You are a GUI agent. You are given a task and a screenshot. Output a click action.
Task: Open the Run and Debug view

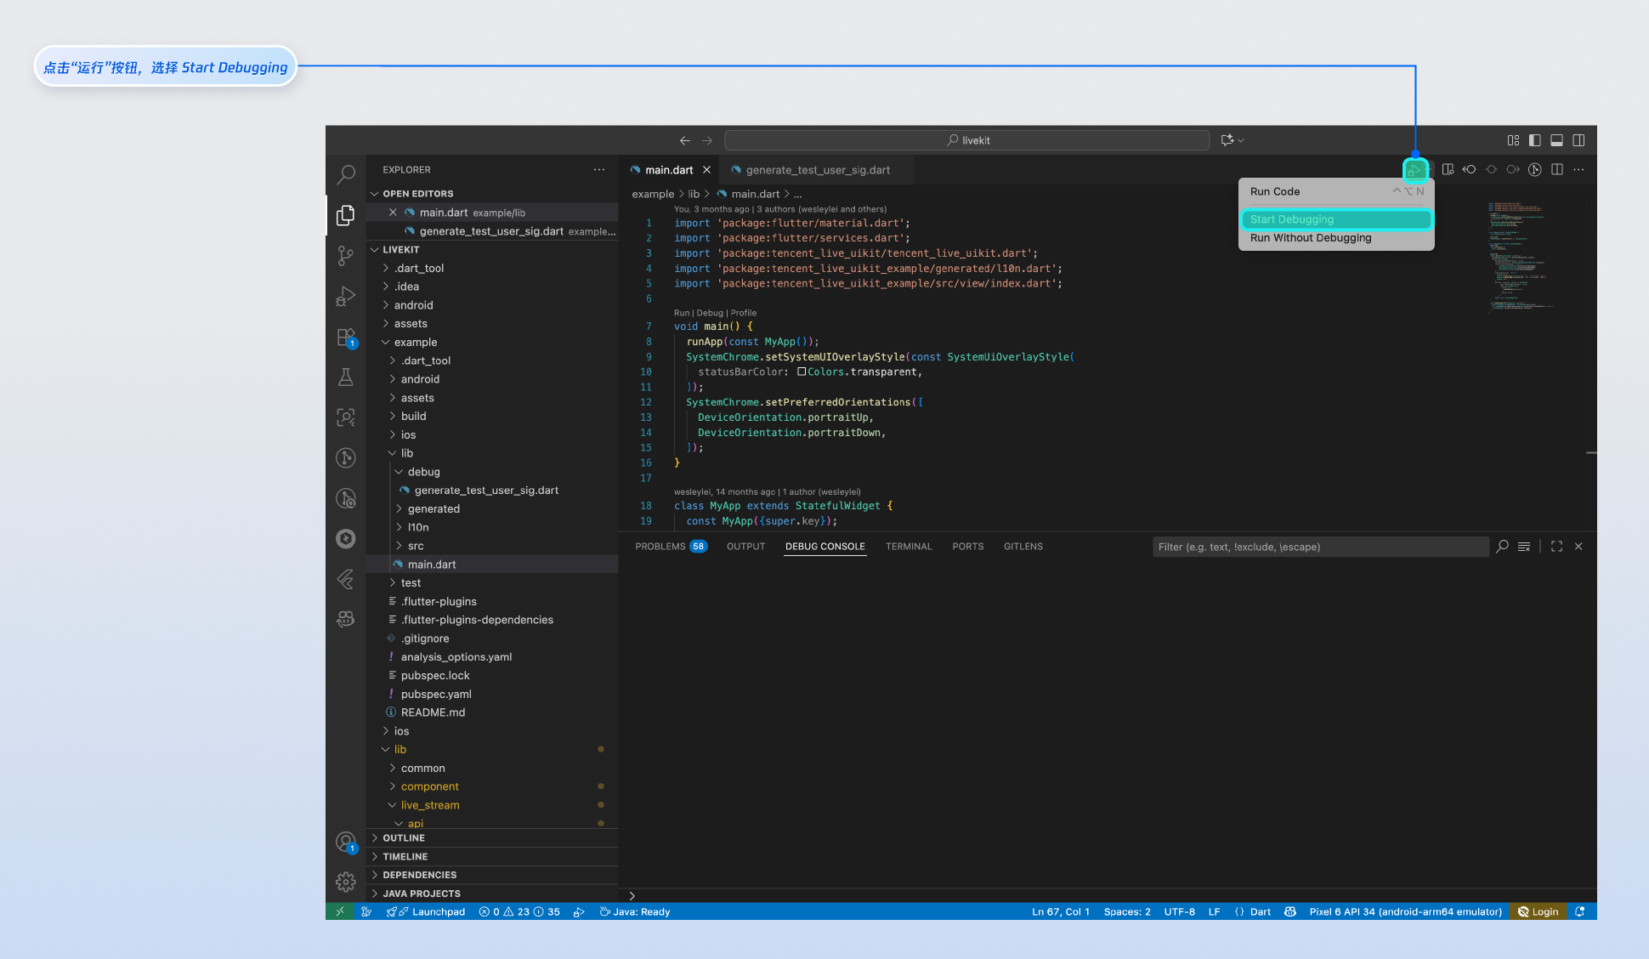346,296
